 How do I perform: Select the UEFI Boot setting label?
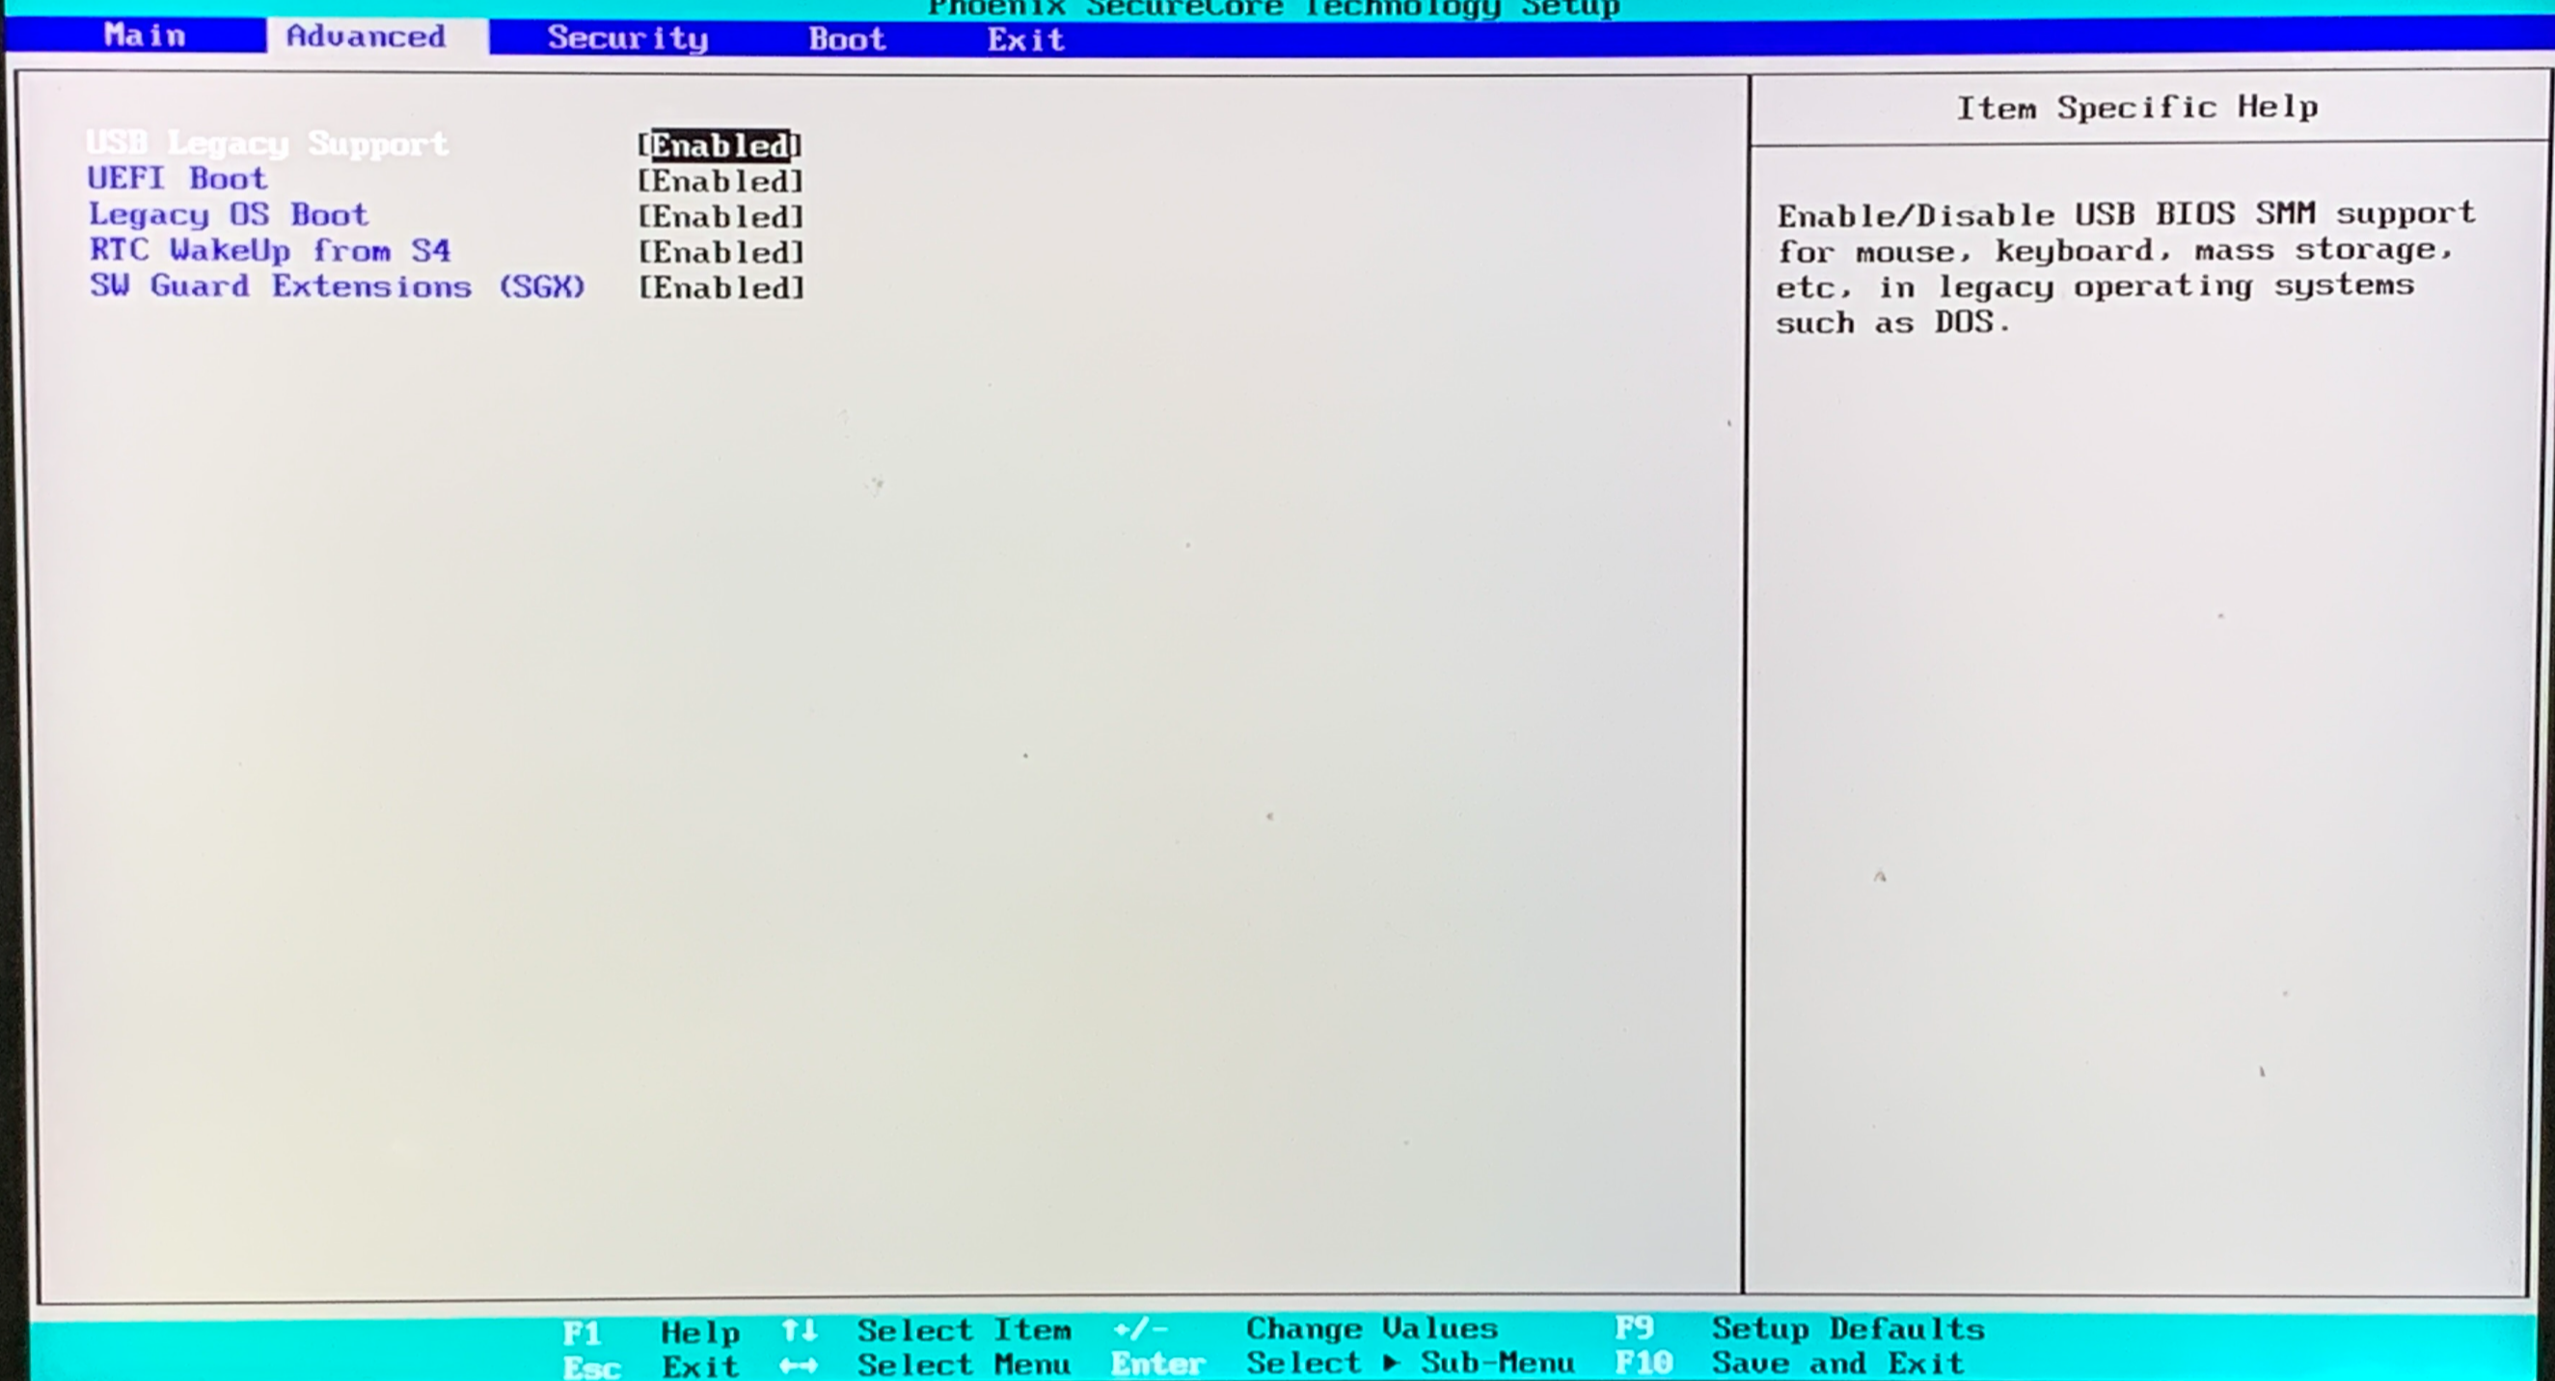[x=177, y=179]
